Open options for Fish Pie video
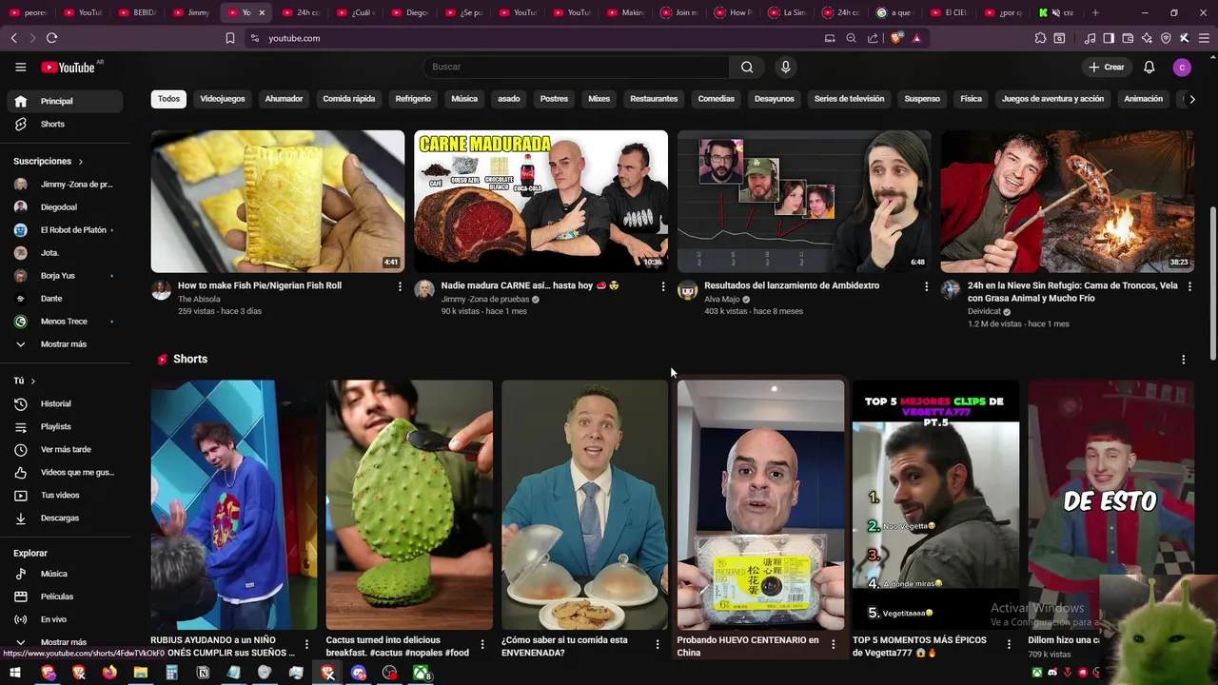The height and width of the screenshot is (685, 1218). click(x=400, y=286)
